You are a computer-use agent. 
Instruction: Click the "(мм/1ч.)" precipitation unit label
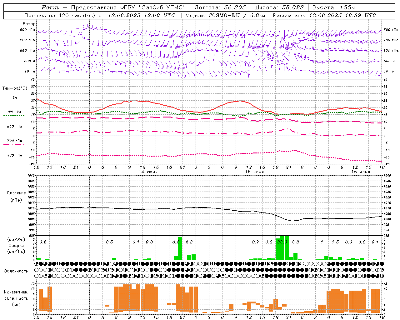click(x=16, y=251)
